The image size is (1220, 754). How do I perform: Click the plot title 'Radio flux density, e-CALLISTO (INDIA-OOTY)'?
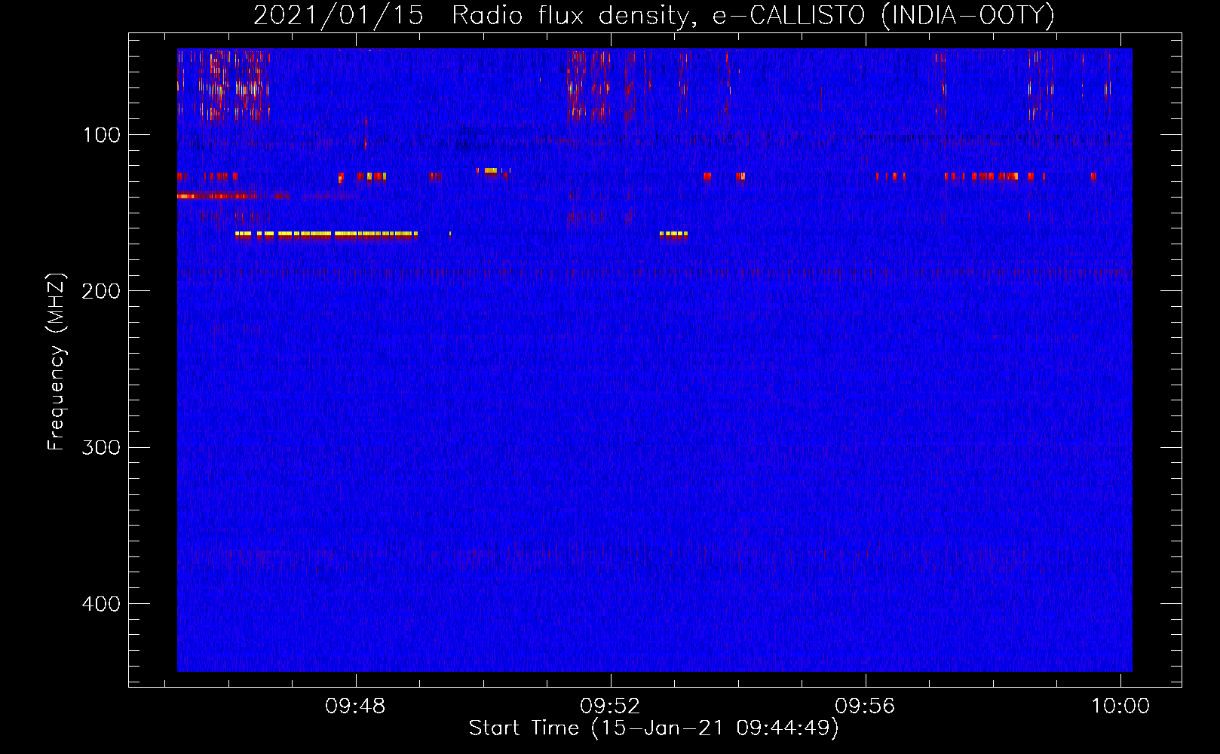pyautogui.click(x=753, y=15)
